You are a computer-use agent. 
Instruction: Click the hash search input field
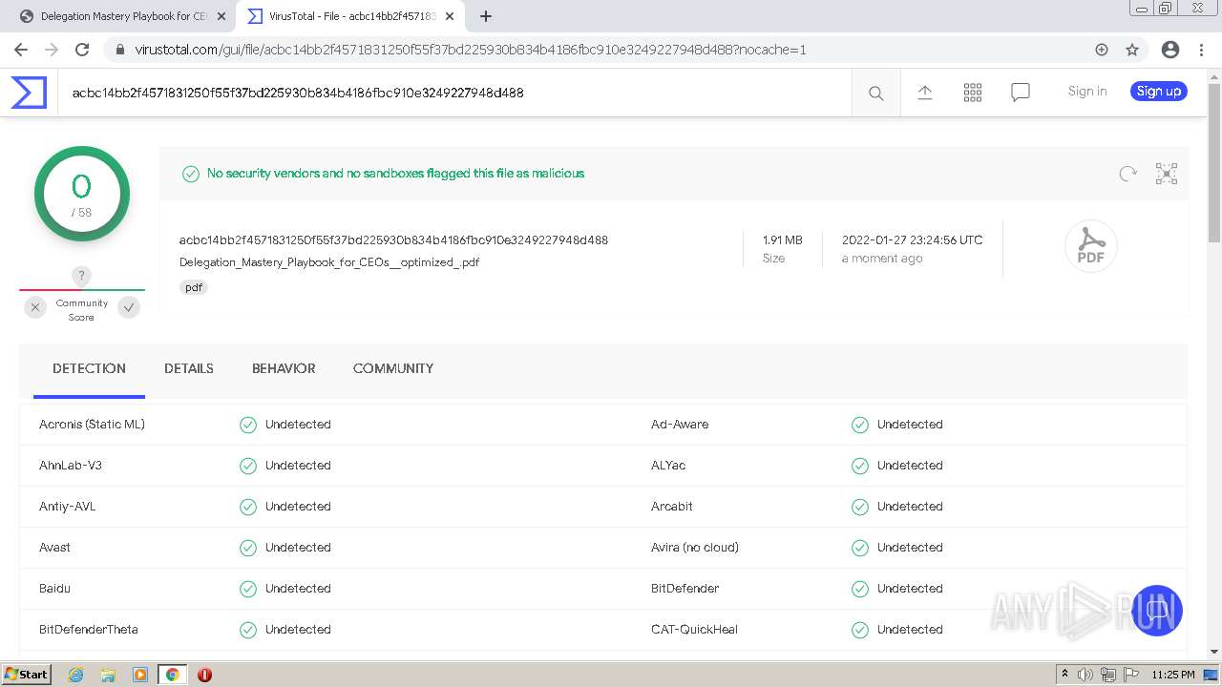pos(454,93)
